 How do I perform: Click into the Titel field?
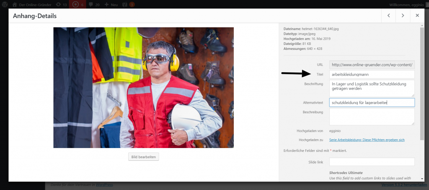[372, 74]
